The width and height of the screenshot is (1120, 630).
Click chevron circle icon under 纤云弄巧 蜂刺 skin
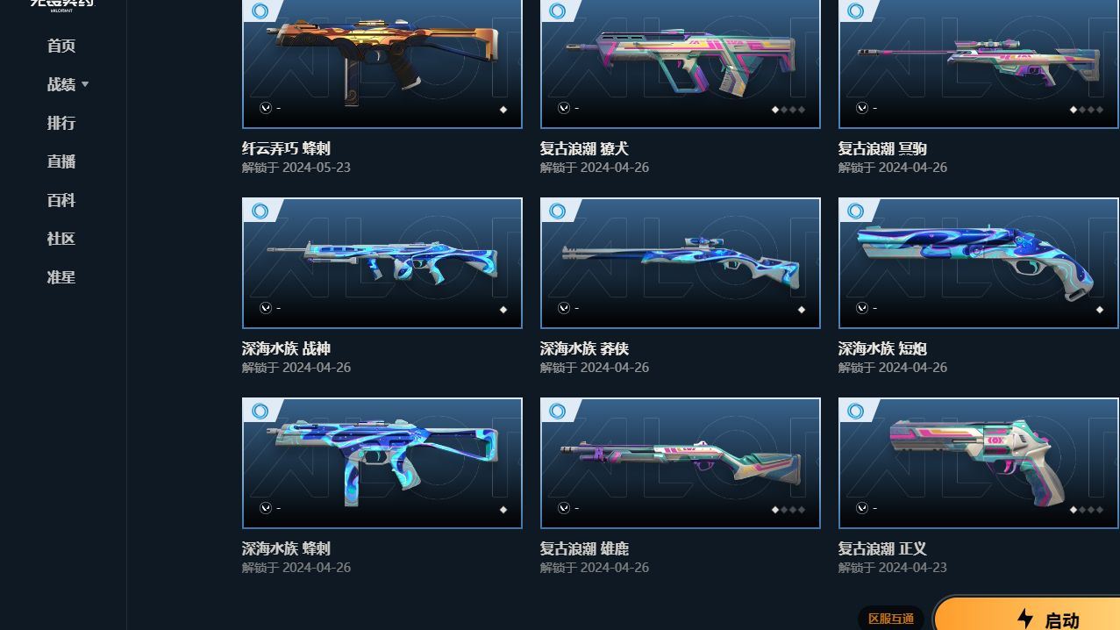coord(266,108)
